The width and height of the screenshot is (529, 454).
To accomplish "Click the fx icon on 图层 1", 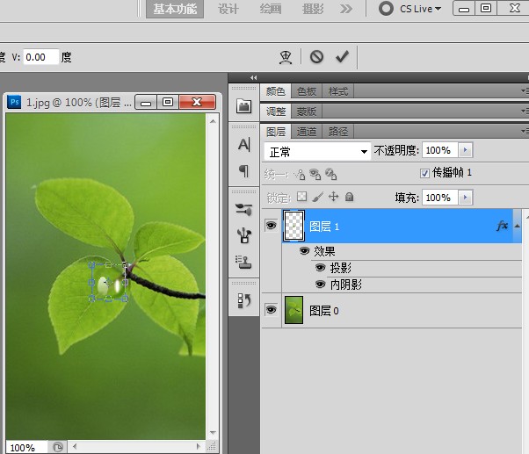I will 503,226.
